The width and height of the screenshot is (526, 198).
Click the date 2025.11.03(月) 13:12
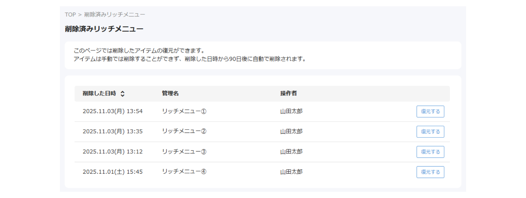click(113, 151)
